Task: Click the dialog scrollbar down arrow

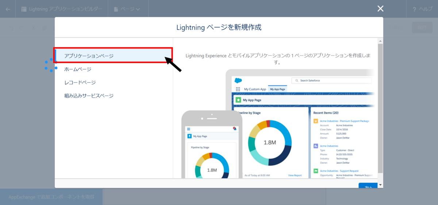Action: (380, 185)
